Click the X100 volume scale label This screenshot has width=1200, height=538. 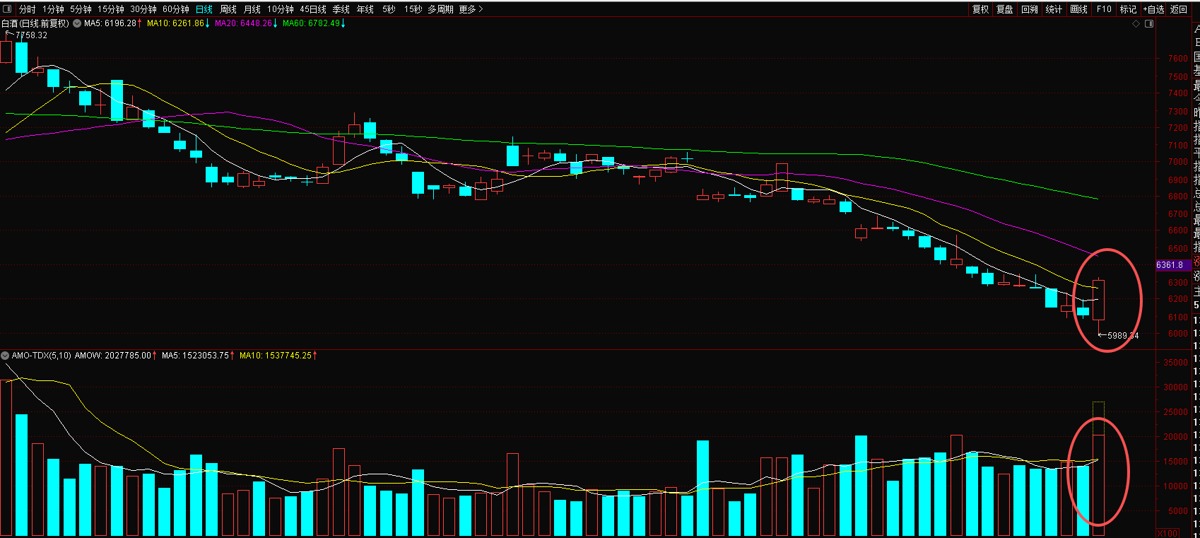[x=1168, y=533]
